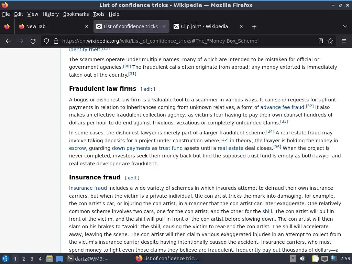
Task: Switch to workspace 1
Action: 15,259
